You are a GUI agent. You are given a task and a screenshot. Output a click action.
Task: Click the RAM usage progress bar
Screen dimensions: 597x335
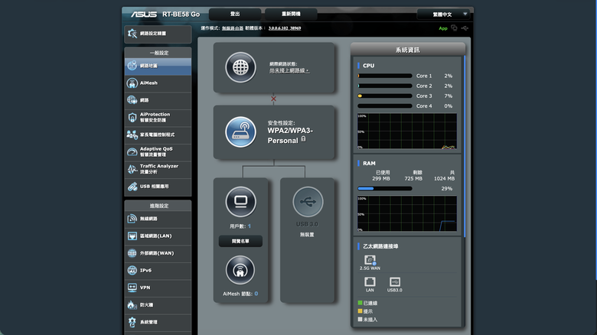pos(385,188)
